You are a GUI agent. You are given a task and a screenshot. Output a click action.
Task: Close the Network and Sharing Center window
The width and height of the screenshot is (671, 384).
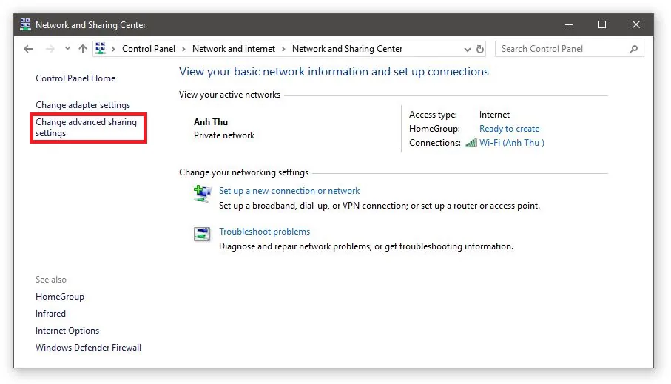[636, 25]
